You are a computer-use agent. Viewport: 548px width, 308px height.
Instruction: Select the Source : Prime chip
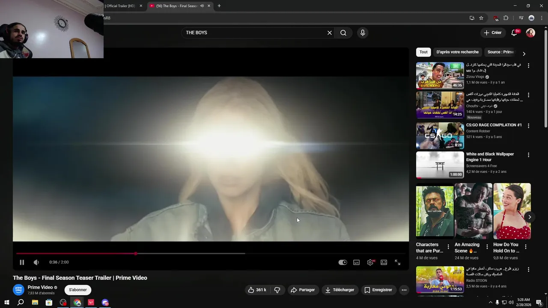[x=500, y=52]
